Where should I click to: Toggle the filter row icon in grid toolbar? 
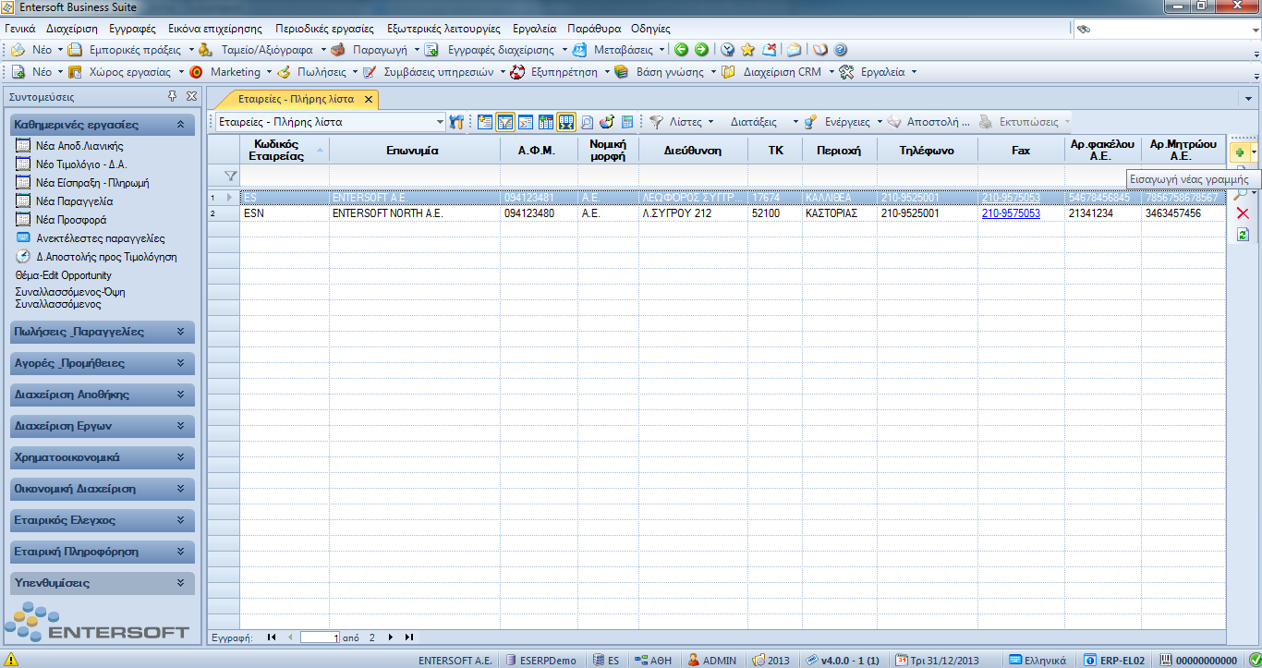tap(505, 121)
